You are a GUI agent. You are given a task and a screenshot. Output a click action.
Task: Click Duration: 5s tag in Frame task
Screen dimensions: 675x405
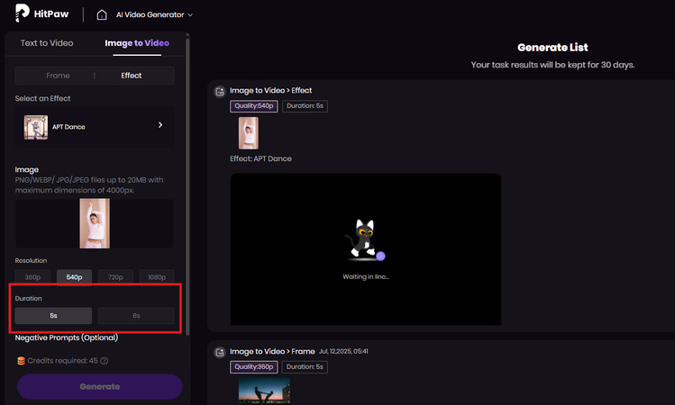[x=305, y=367]
